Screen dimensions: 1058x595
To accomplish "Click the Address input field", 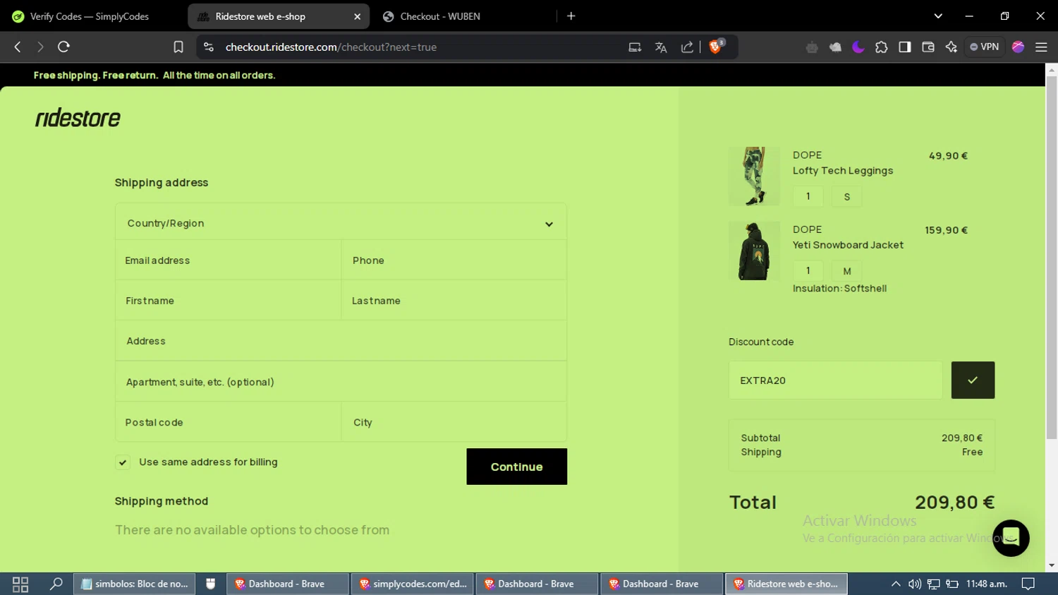I will click(x=341, y=341).
